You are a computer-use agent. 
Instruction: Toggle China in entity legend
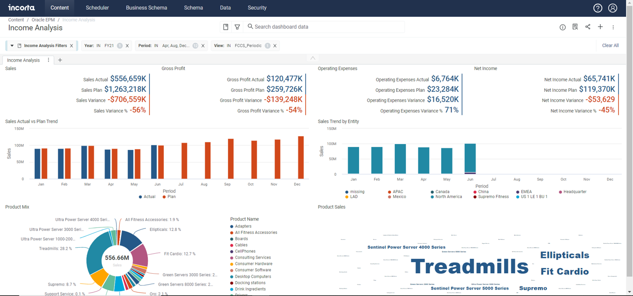tap(481, 191)
